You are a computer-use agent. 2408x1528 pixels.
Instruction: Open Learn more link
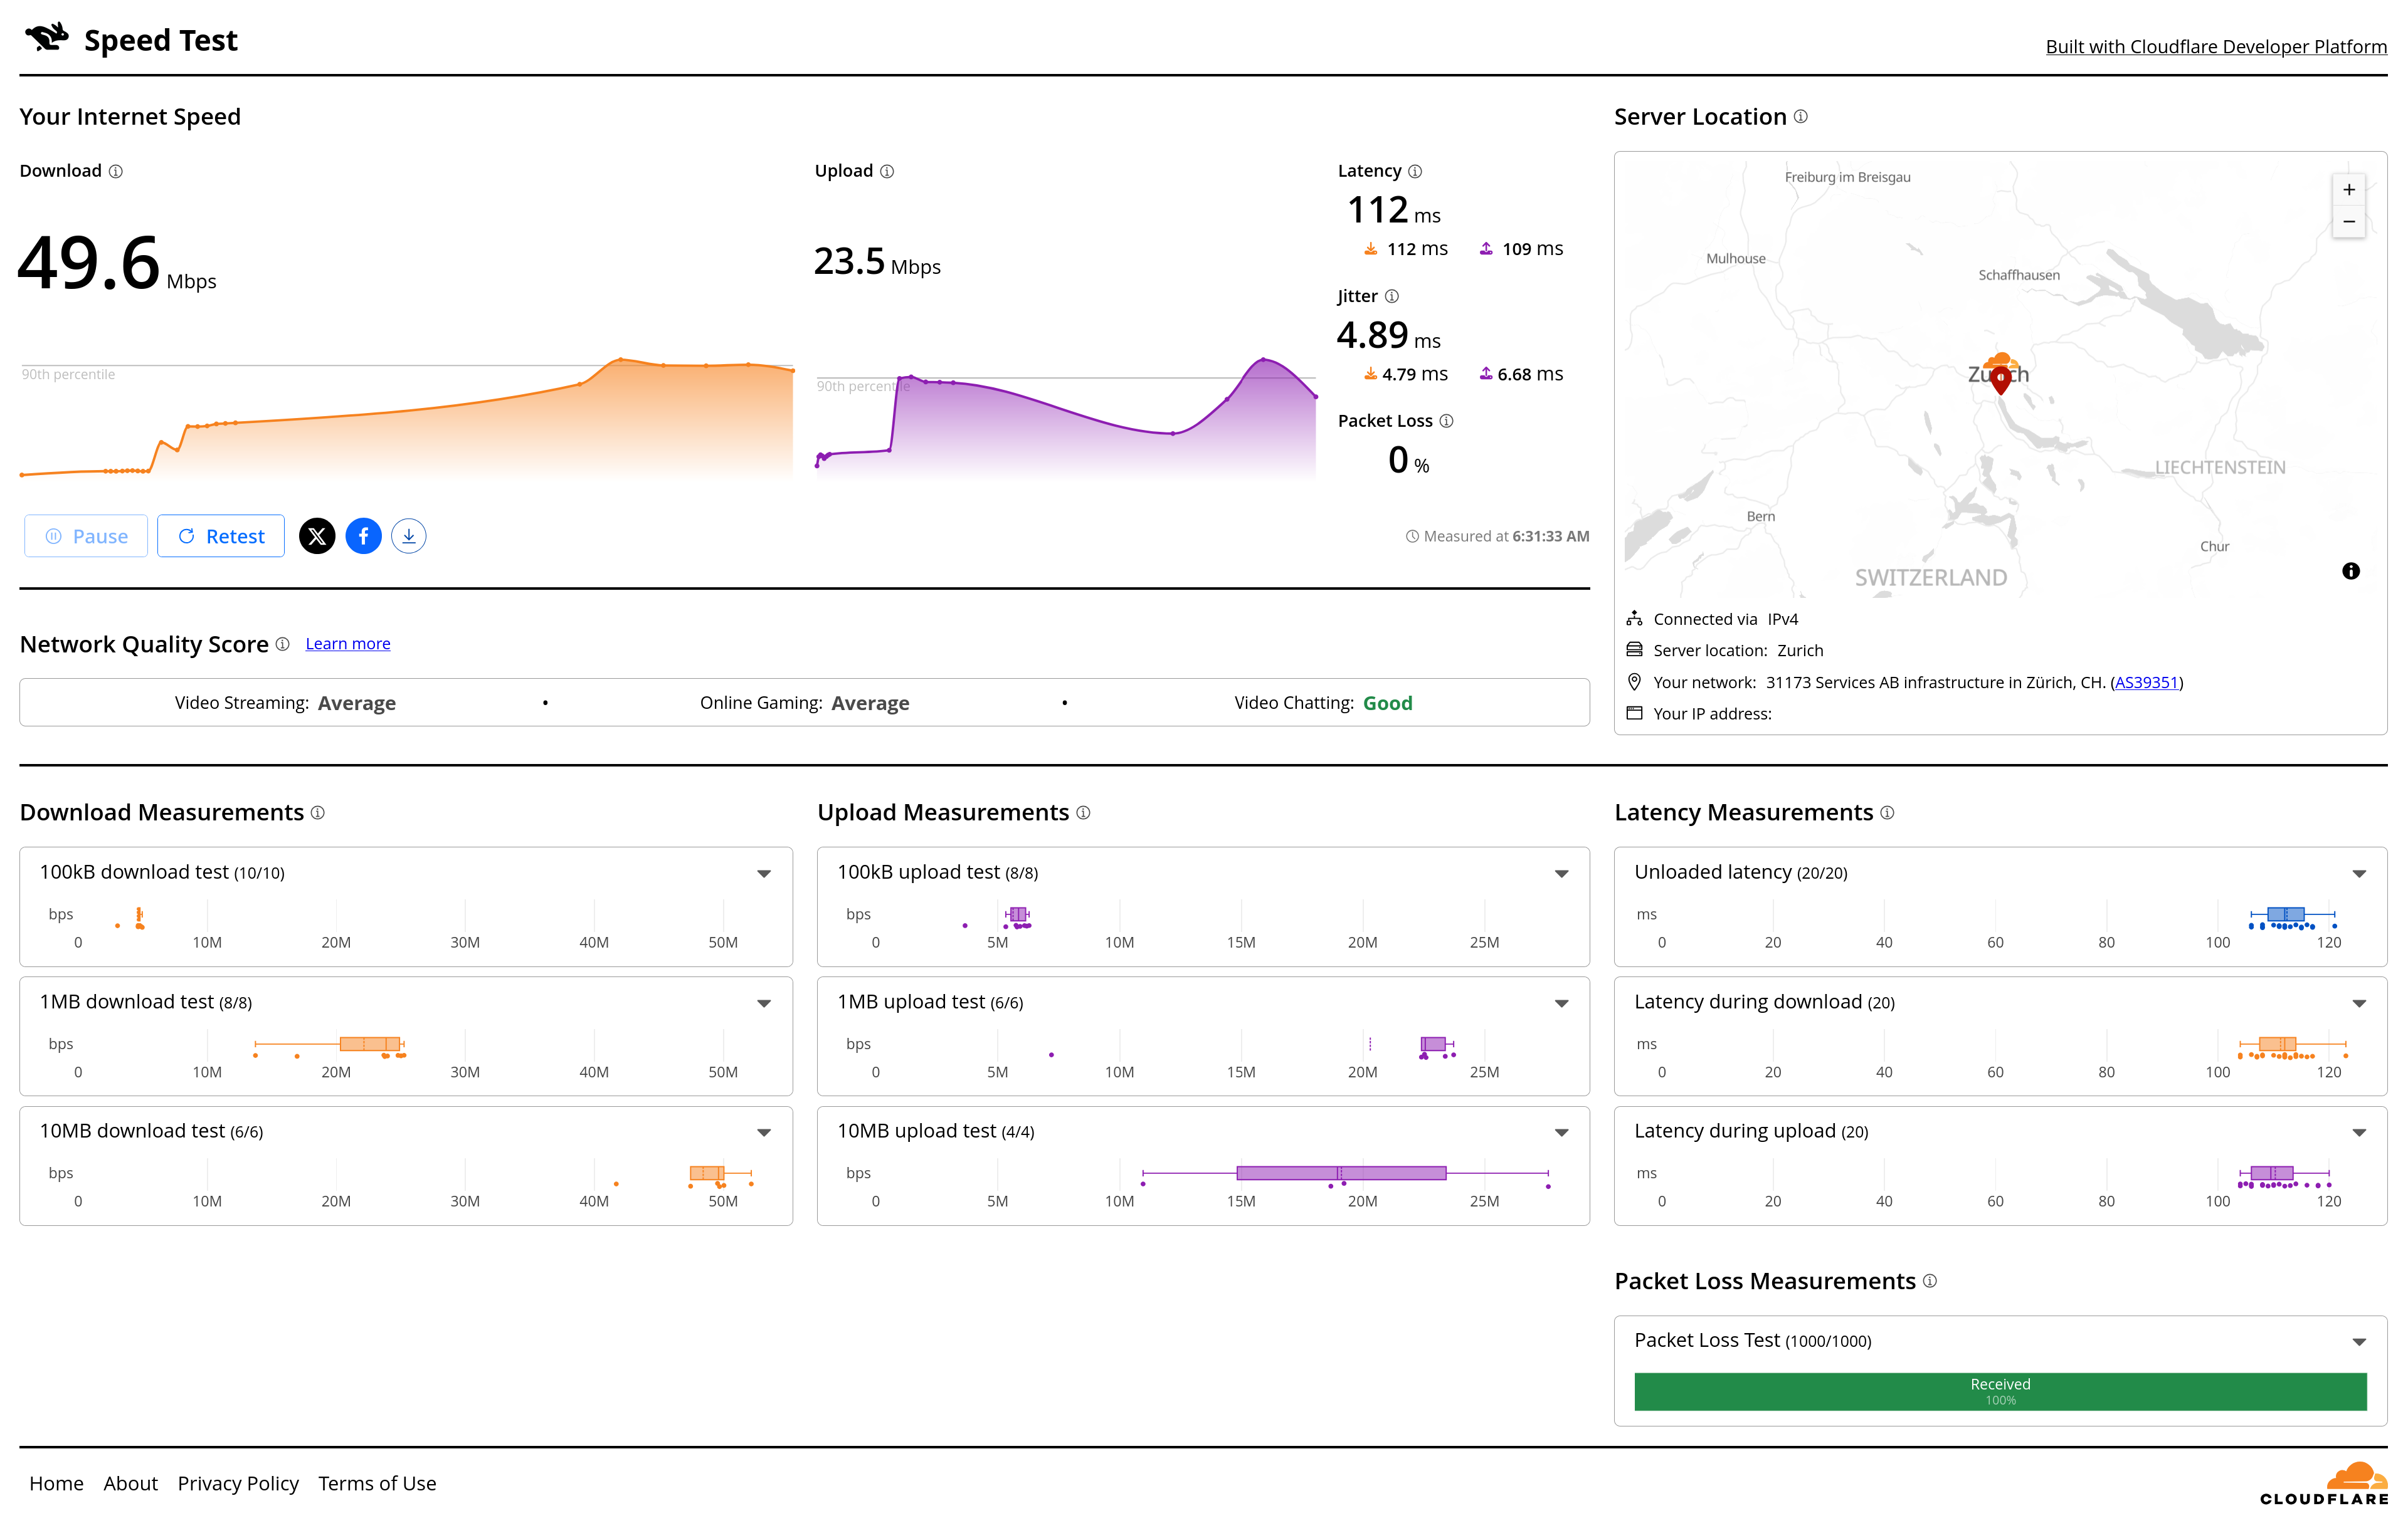pos(348,644)
